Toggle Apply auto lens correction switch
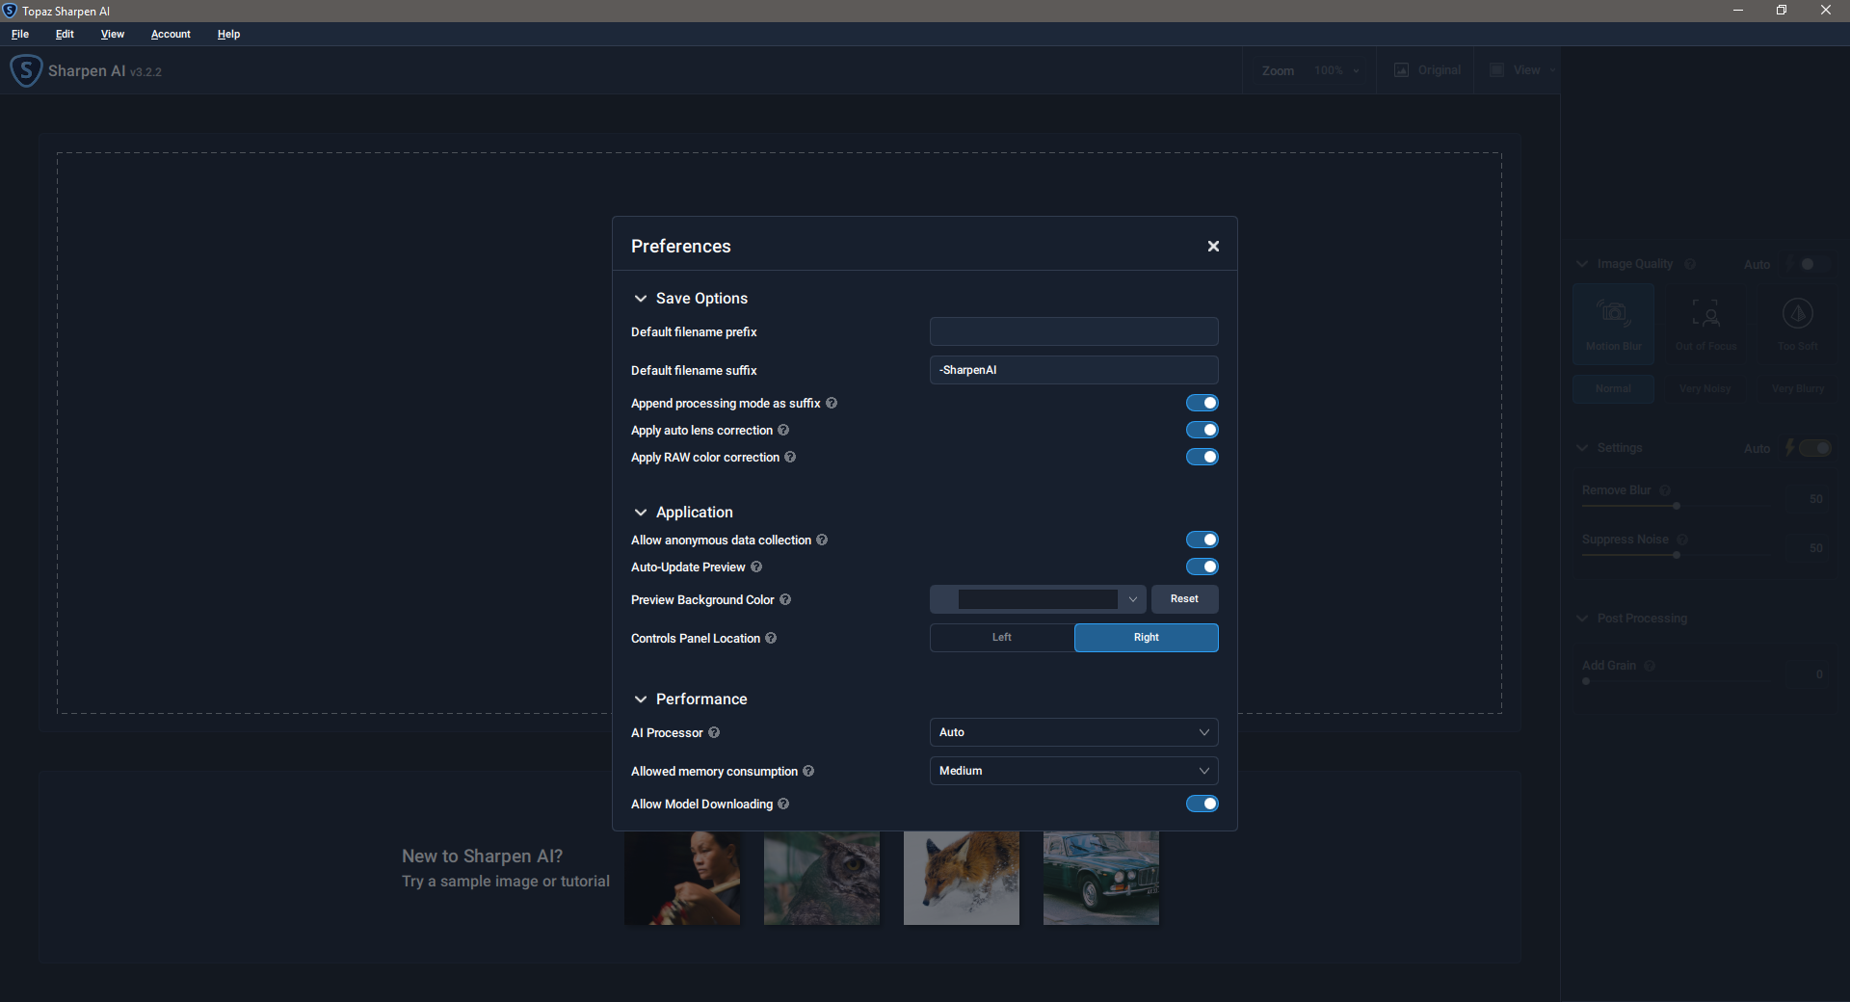This screenshot has width=1850, height=1002. pyautogui.click(x=1202, y=430)
